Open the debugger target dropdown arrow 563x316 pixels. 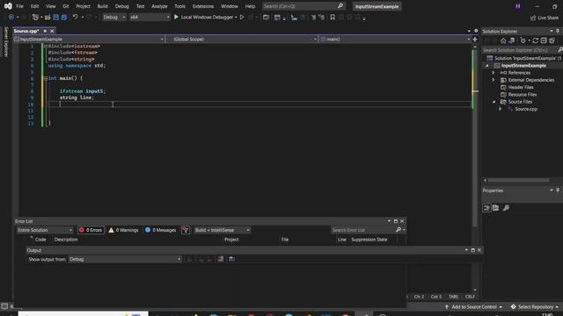pos(236,17)
